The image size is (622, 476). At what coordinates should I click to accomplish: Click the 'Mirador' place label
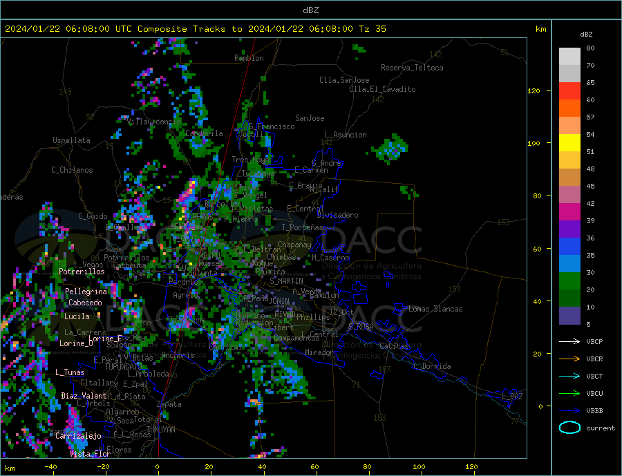[x=319, y=352]
